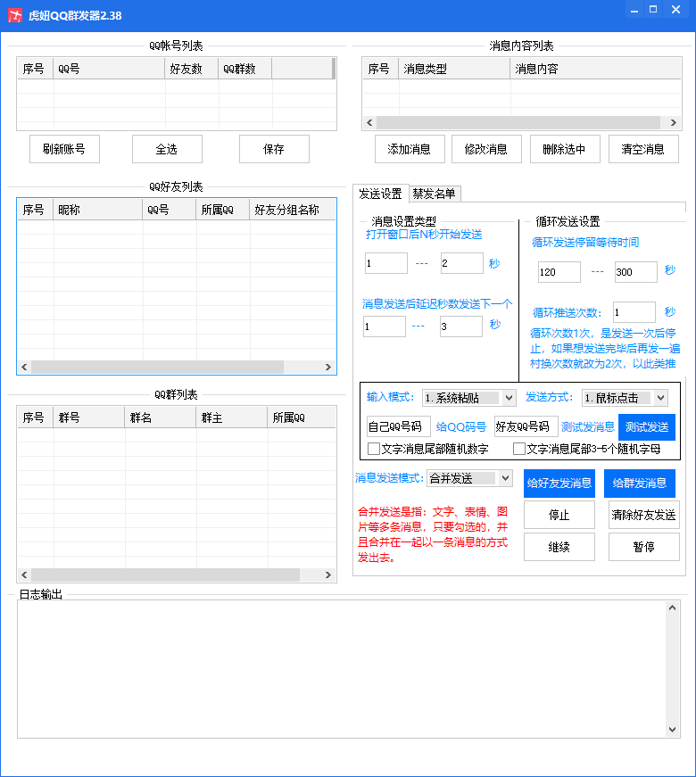The image size is (696, 777).
Task: Click 所属QQ column header in friend list
Action: pos(222,211)
